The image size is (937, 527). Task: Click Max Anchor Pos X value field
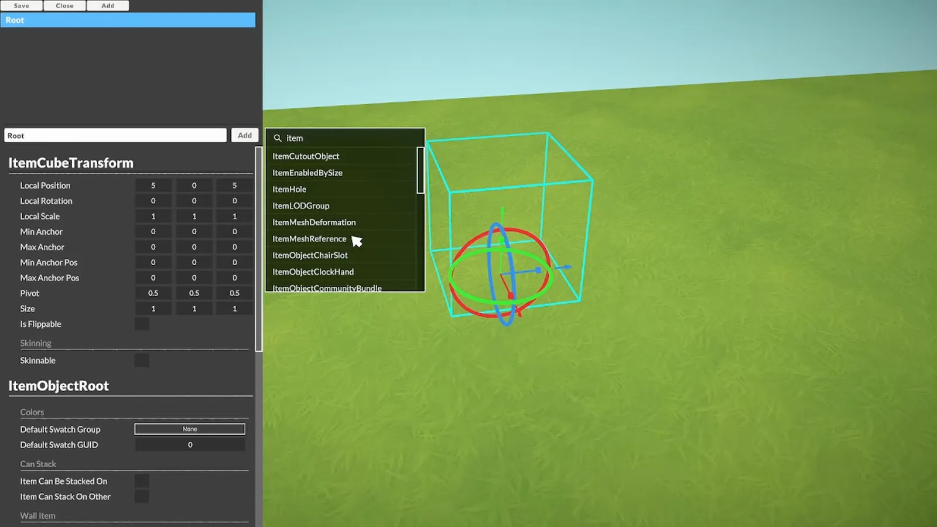pyautogui.click(x=153, y=278)
